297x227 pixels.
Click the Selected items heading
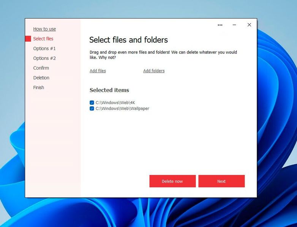click(x=109, y=90)
